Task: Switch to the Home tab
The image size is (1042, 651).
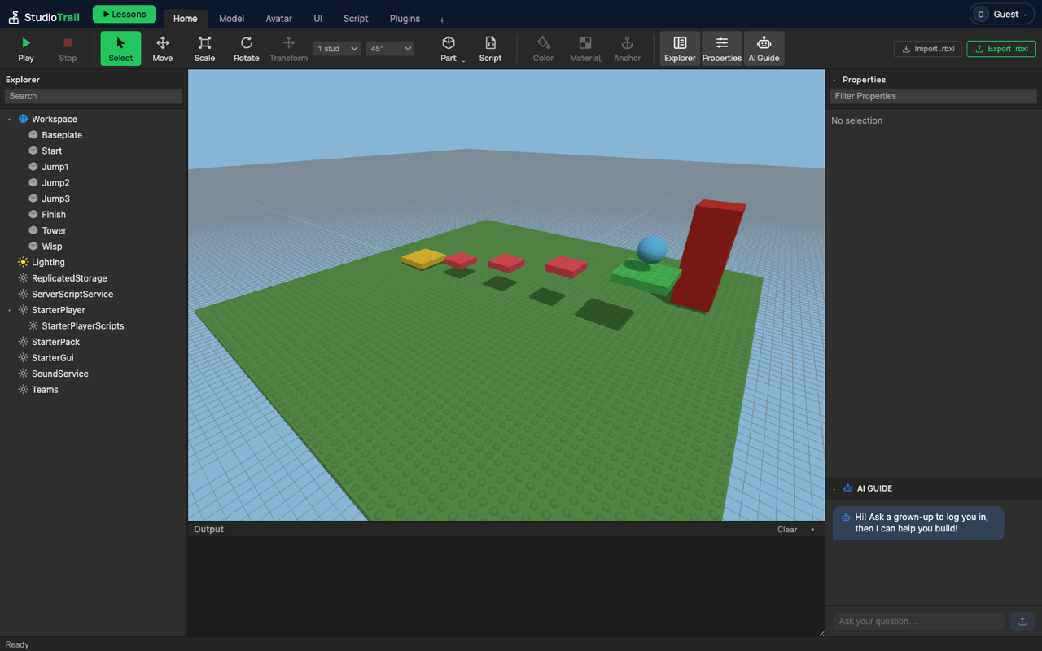Action: 185,19
